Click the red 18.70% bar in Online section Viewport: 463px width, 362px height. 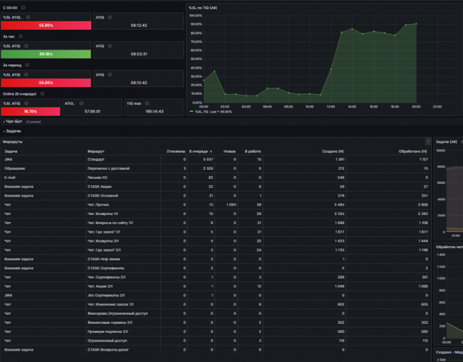click(x=30, y=112)
